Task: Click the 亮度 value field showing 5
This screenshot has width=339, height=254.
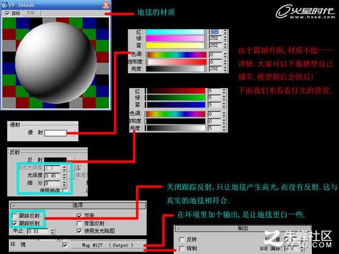Action: tap(214, 128)
